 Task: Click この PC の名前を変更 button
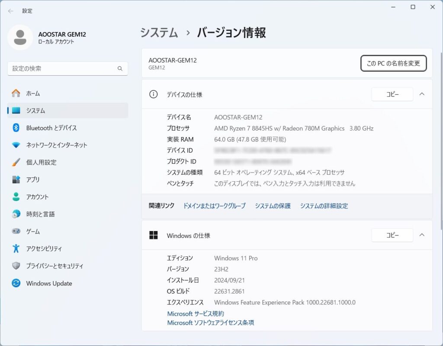click(393, 63)
